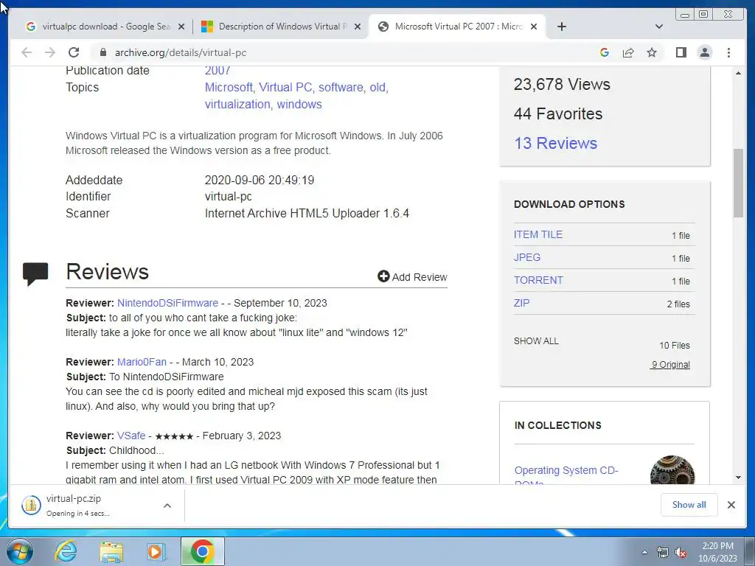Click the network tray icon
This screenshot has width=755, height=566.
pos(663,553)
